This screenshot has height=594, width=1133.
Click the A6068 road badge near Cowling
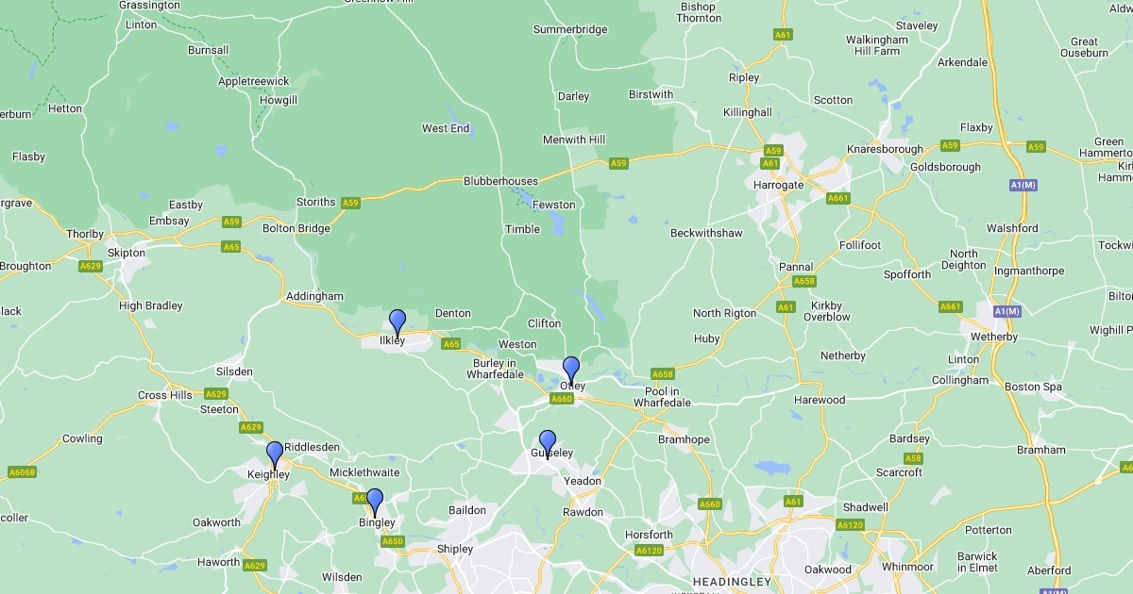point(22,472)
